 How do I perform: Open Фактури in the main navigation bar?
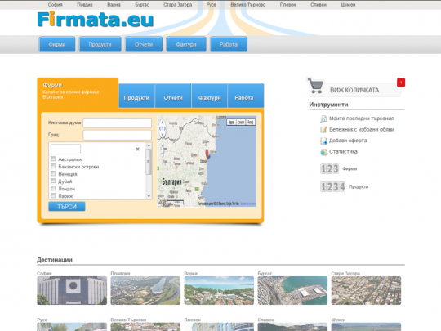pos(186,44)
